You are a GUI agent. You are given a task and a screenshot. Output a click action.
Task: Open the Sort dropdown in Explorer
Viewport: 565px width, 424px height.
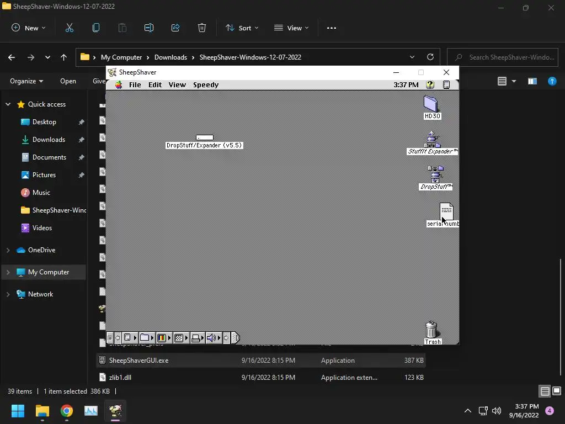(x=242, y=28)
